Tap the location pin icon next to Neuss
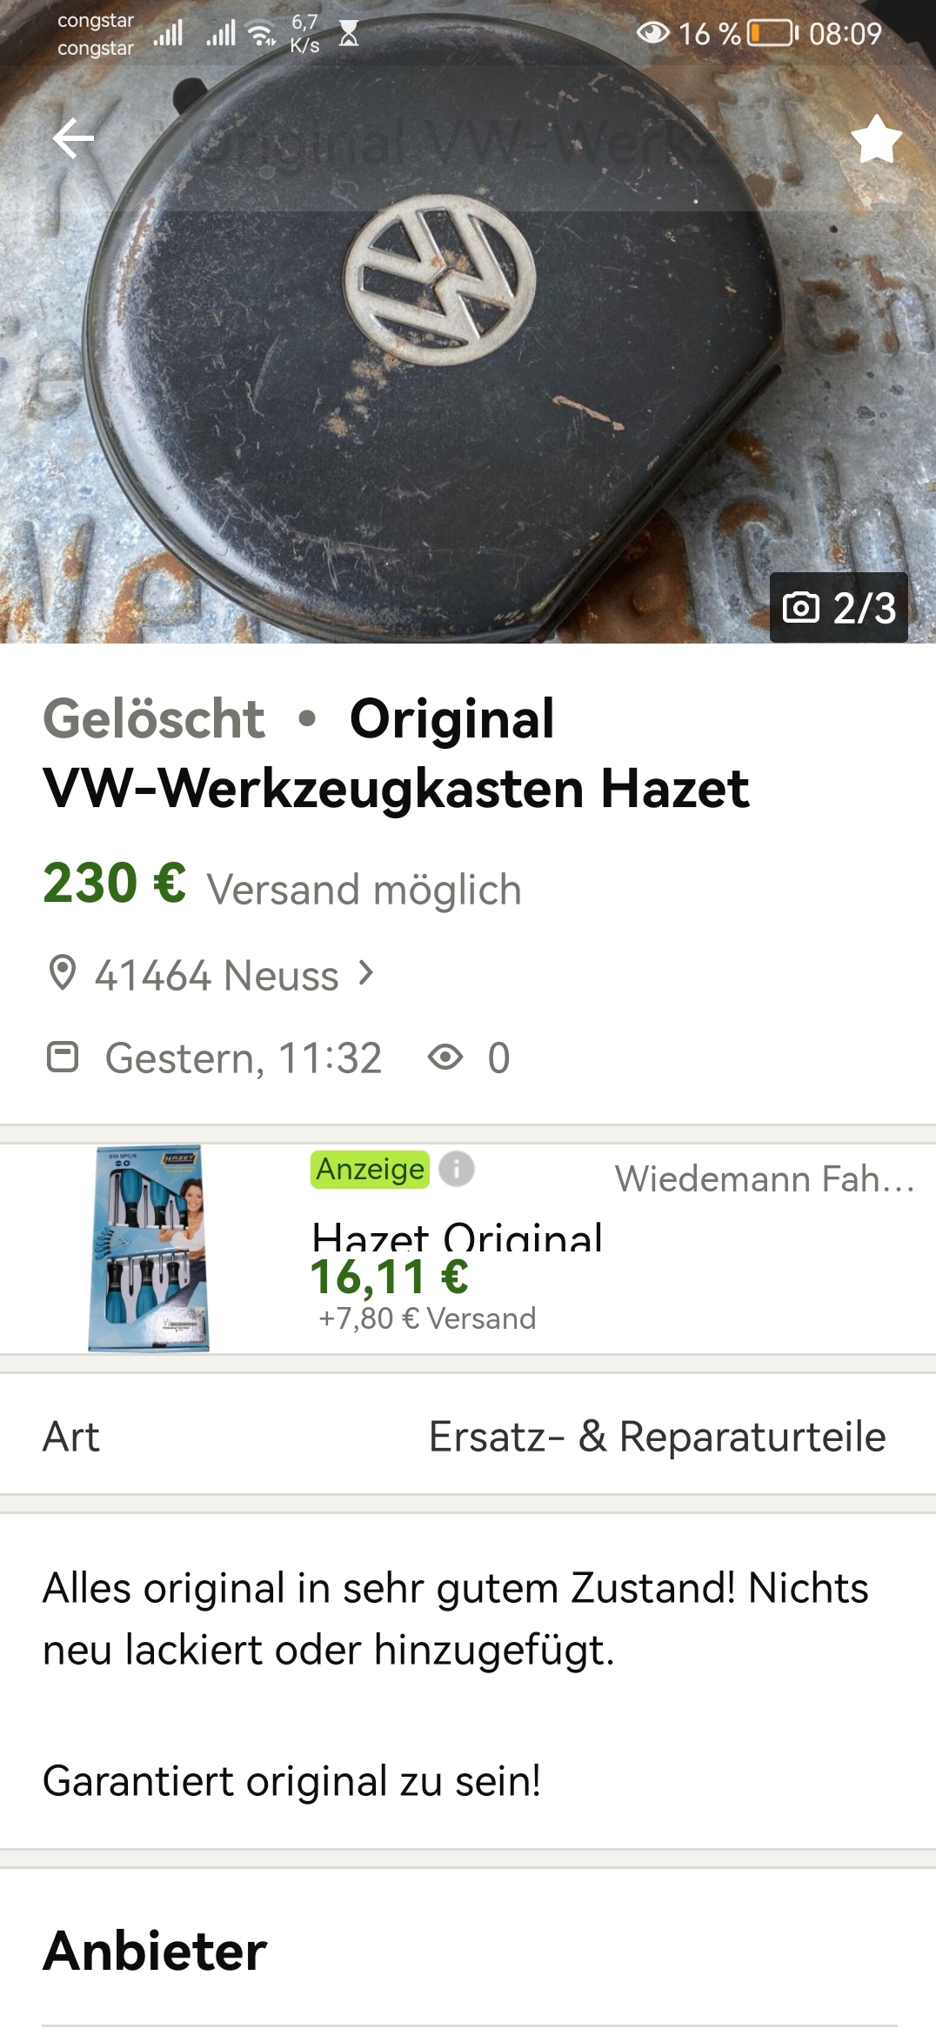 pyautogui.click(x=62, y=973)
